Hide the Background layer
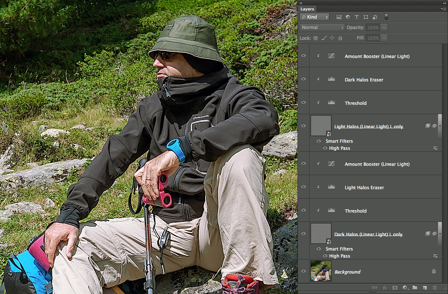The height and width of the screenshot is (294, 448). click(x=304, y=271)
